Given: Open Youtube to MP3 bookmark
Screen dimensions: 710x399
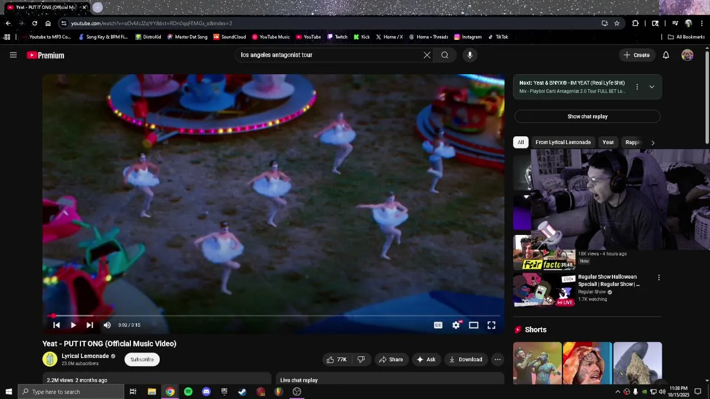Looking at the screenshot, I should click(45, 37).
